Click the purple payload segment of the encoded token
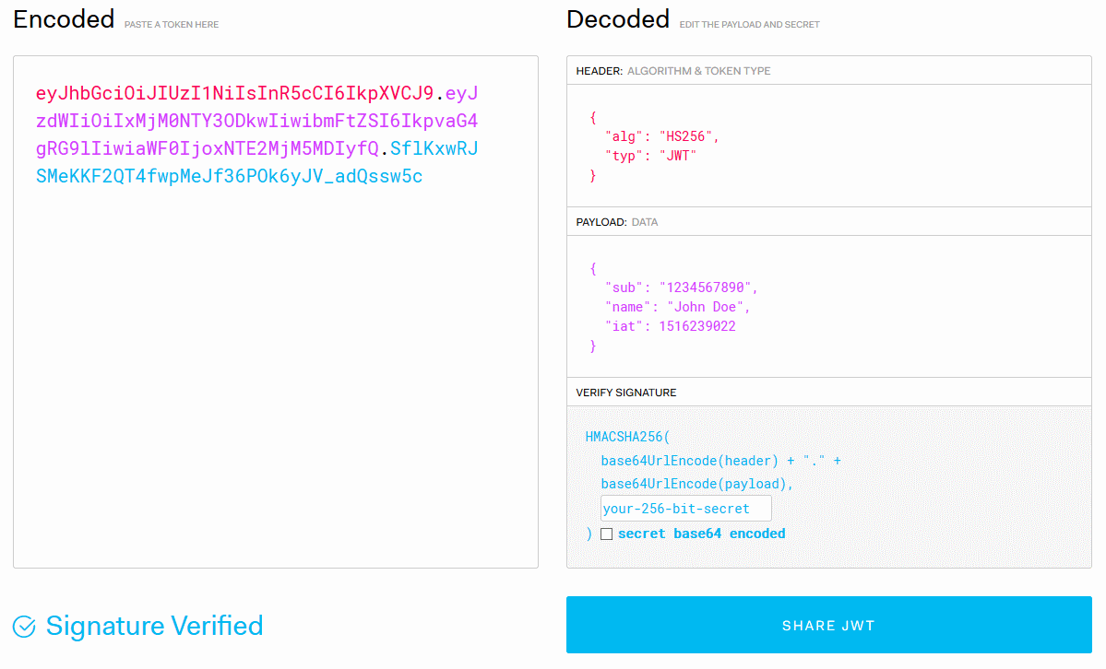 coord(256,122)
